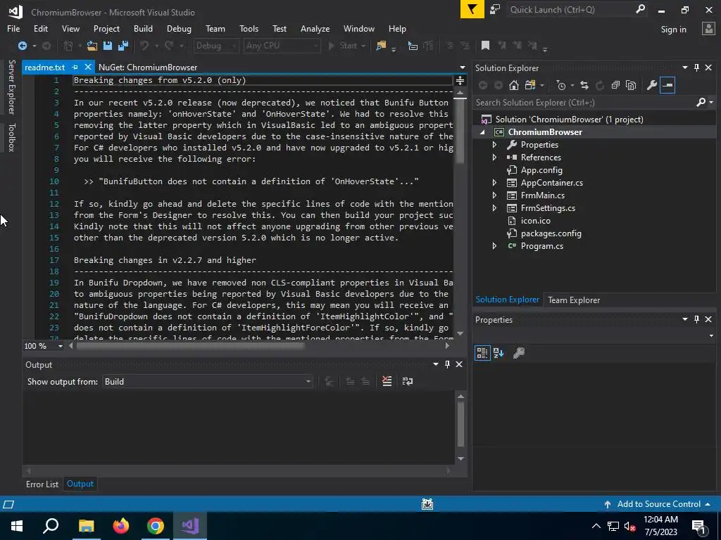Screen dimensions: 721x540
Task: Open the Server Explorer side tab
Action: [x=11, y=86]
